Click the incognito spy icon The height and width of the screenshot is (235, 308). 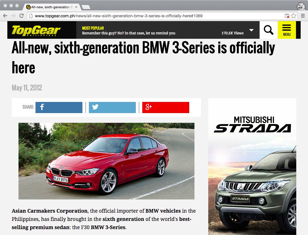click(x=301, y=6)
